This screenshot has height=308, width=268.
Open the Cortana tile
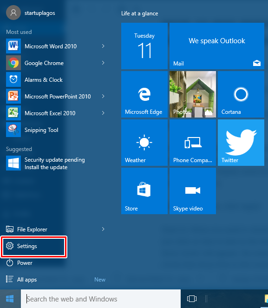(241, 94)
